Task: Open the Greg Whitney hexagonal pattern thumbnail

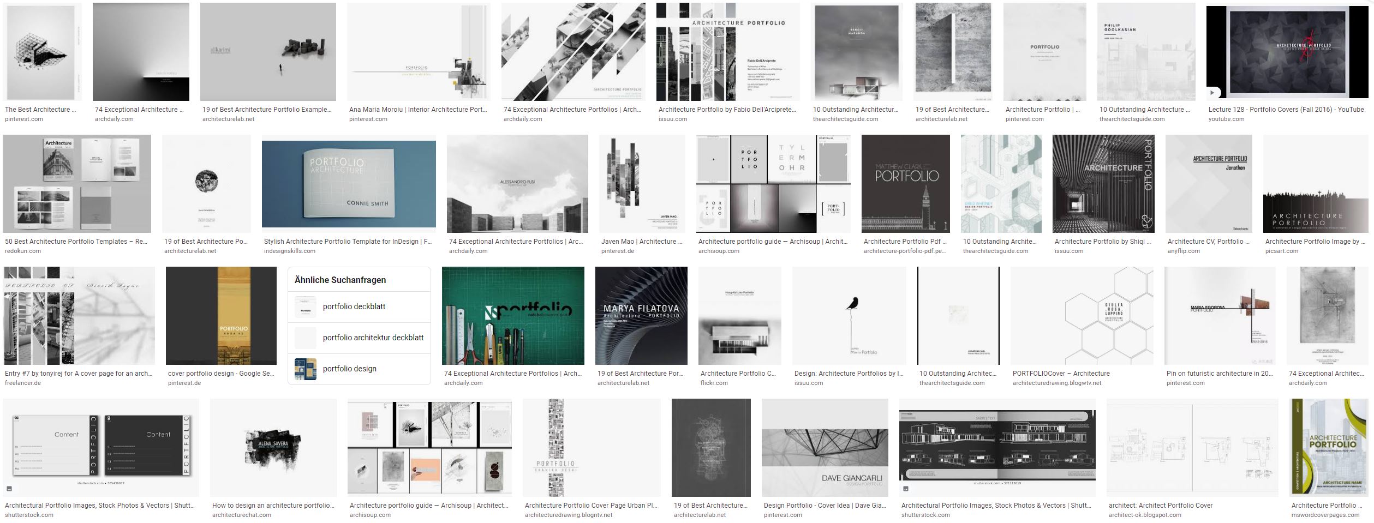Action: (1001, 184)
